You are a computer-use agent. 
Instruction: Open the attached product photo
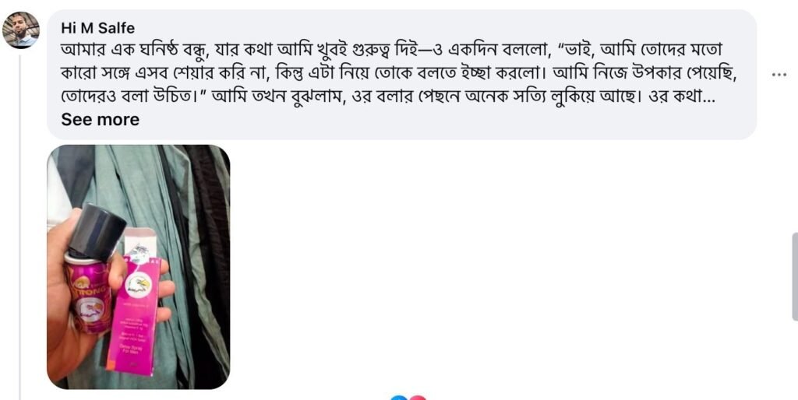point(139,267)
